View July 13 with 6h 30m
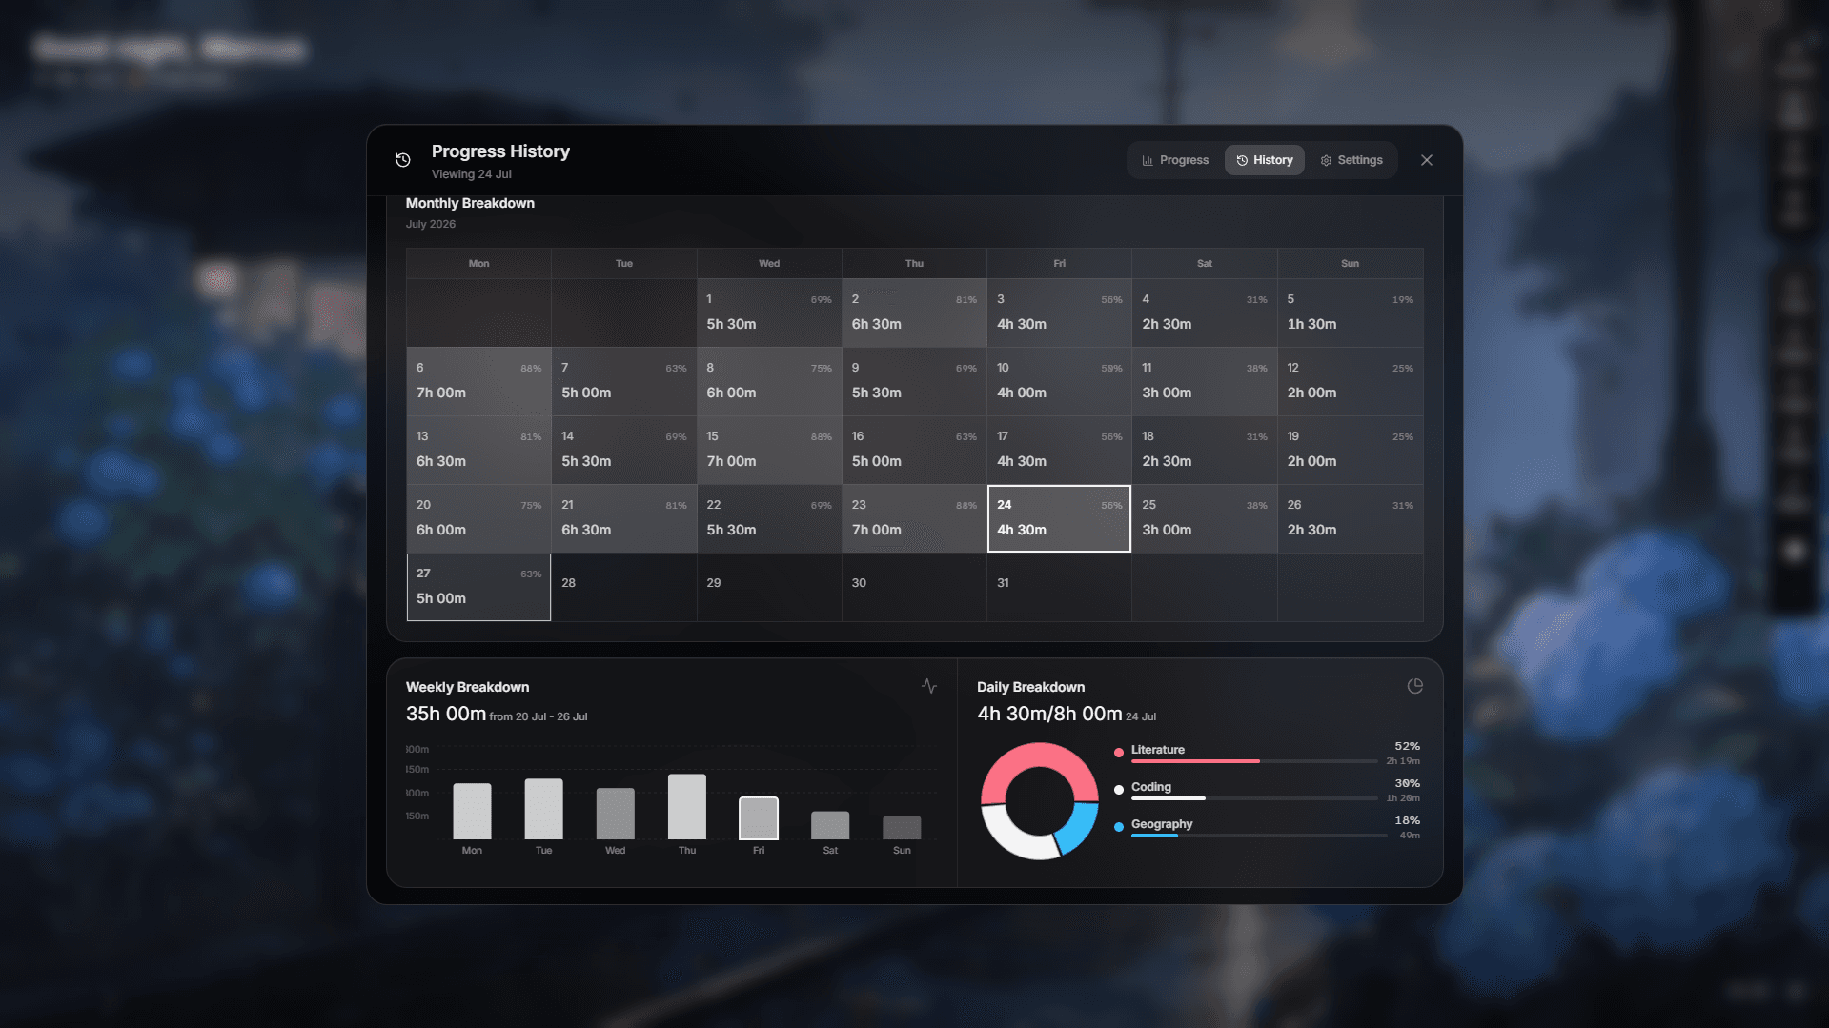The width and height of the screenshot is (1829, 1028). (x=478, y=450)
